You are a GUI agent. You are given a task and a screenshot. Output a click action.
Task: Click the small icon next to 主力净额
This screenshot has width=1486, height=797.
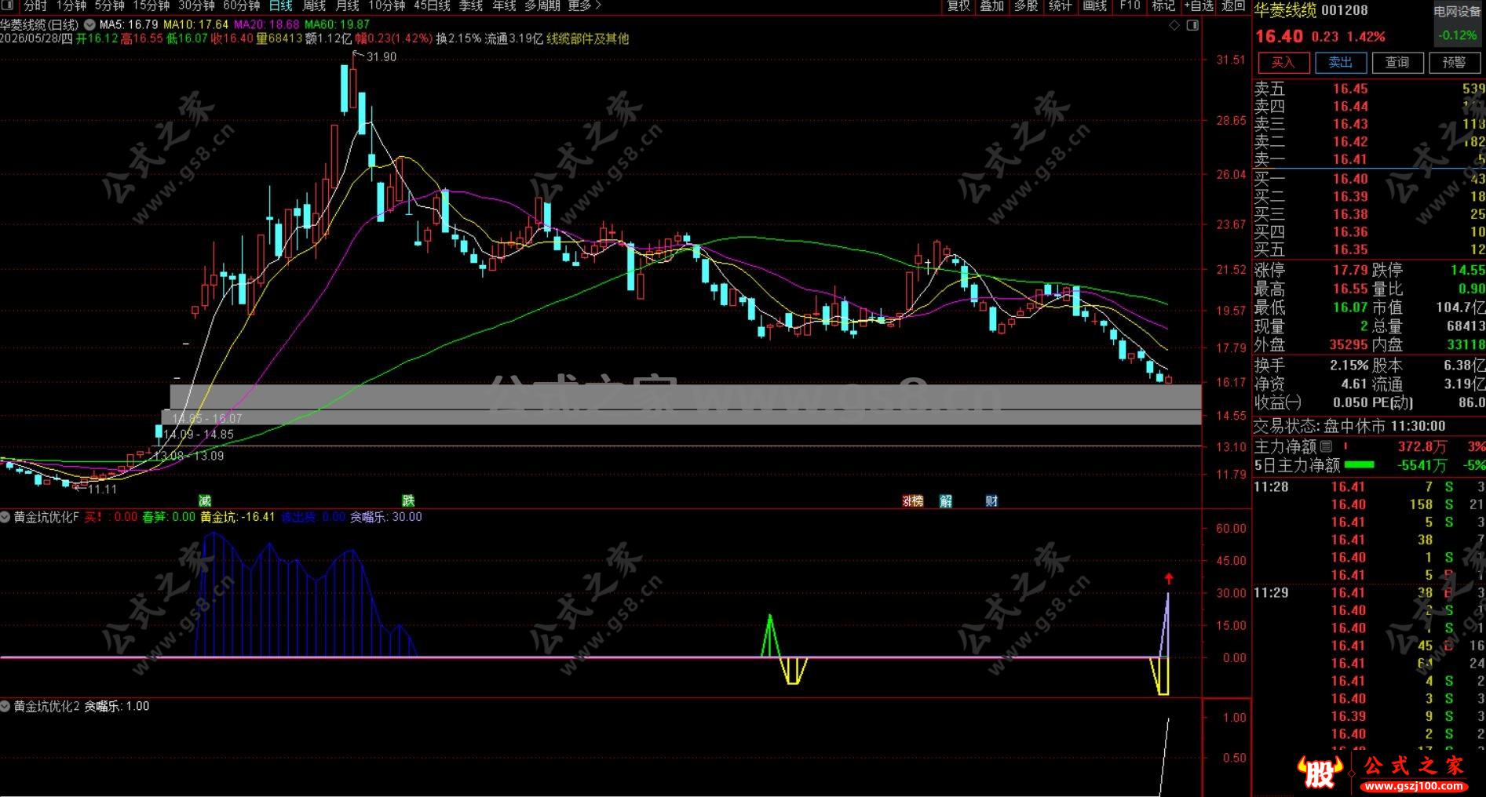[x=1326, y=446]
